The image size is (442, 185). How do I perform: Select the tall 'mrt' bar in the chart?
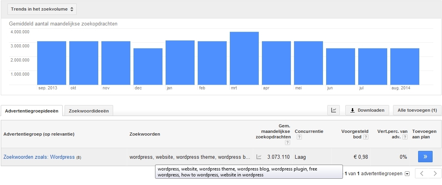coord(244,58)
